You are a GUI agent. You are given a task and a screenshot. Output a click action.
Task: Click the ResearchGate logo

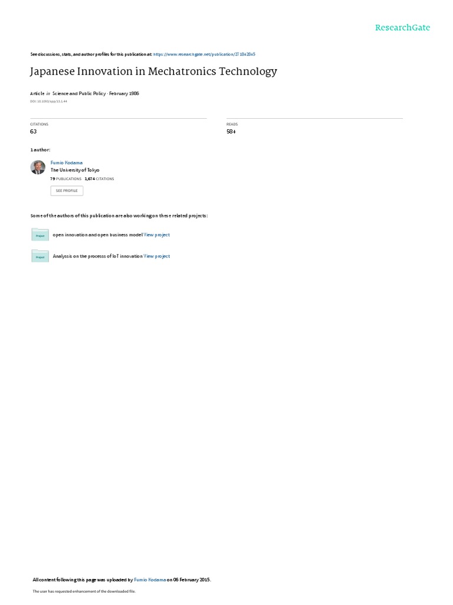pos(402,27)
